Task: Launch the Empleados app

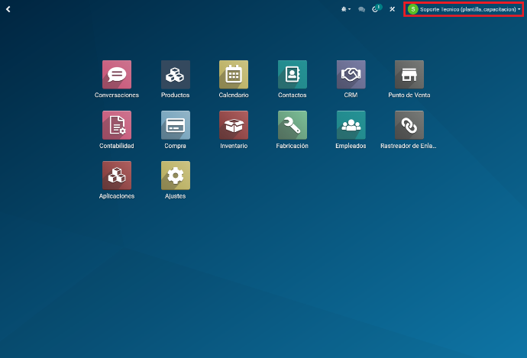Action: (x=351, y=125)
